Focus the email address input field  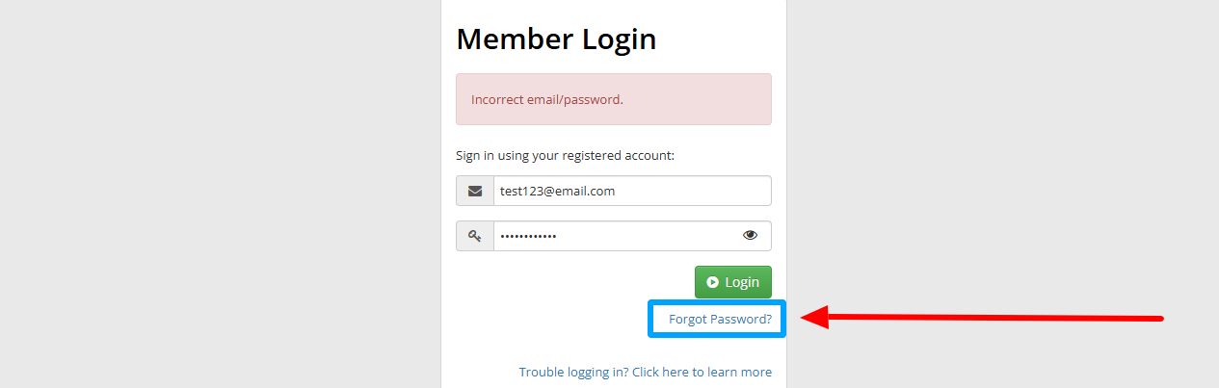pos(631,191)
